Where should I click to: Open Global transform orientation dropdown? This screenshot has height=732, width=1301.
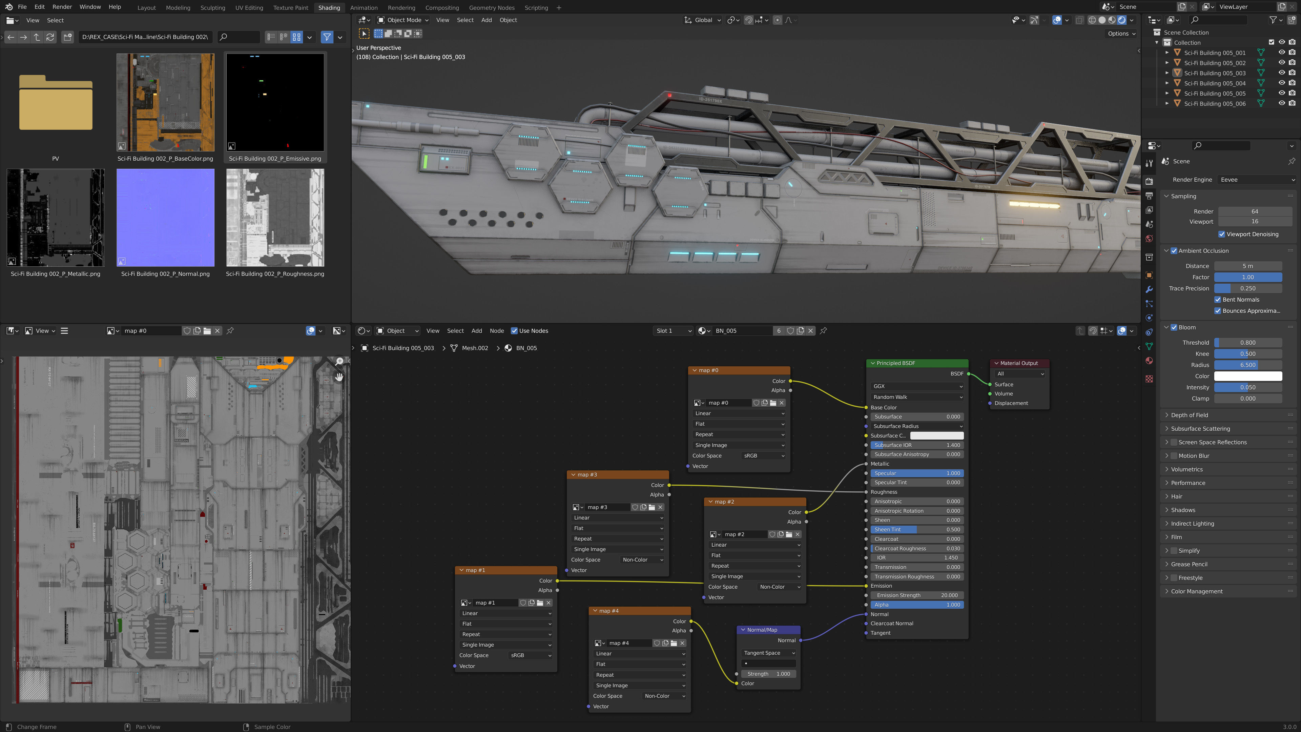[x=703, y=20]
